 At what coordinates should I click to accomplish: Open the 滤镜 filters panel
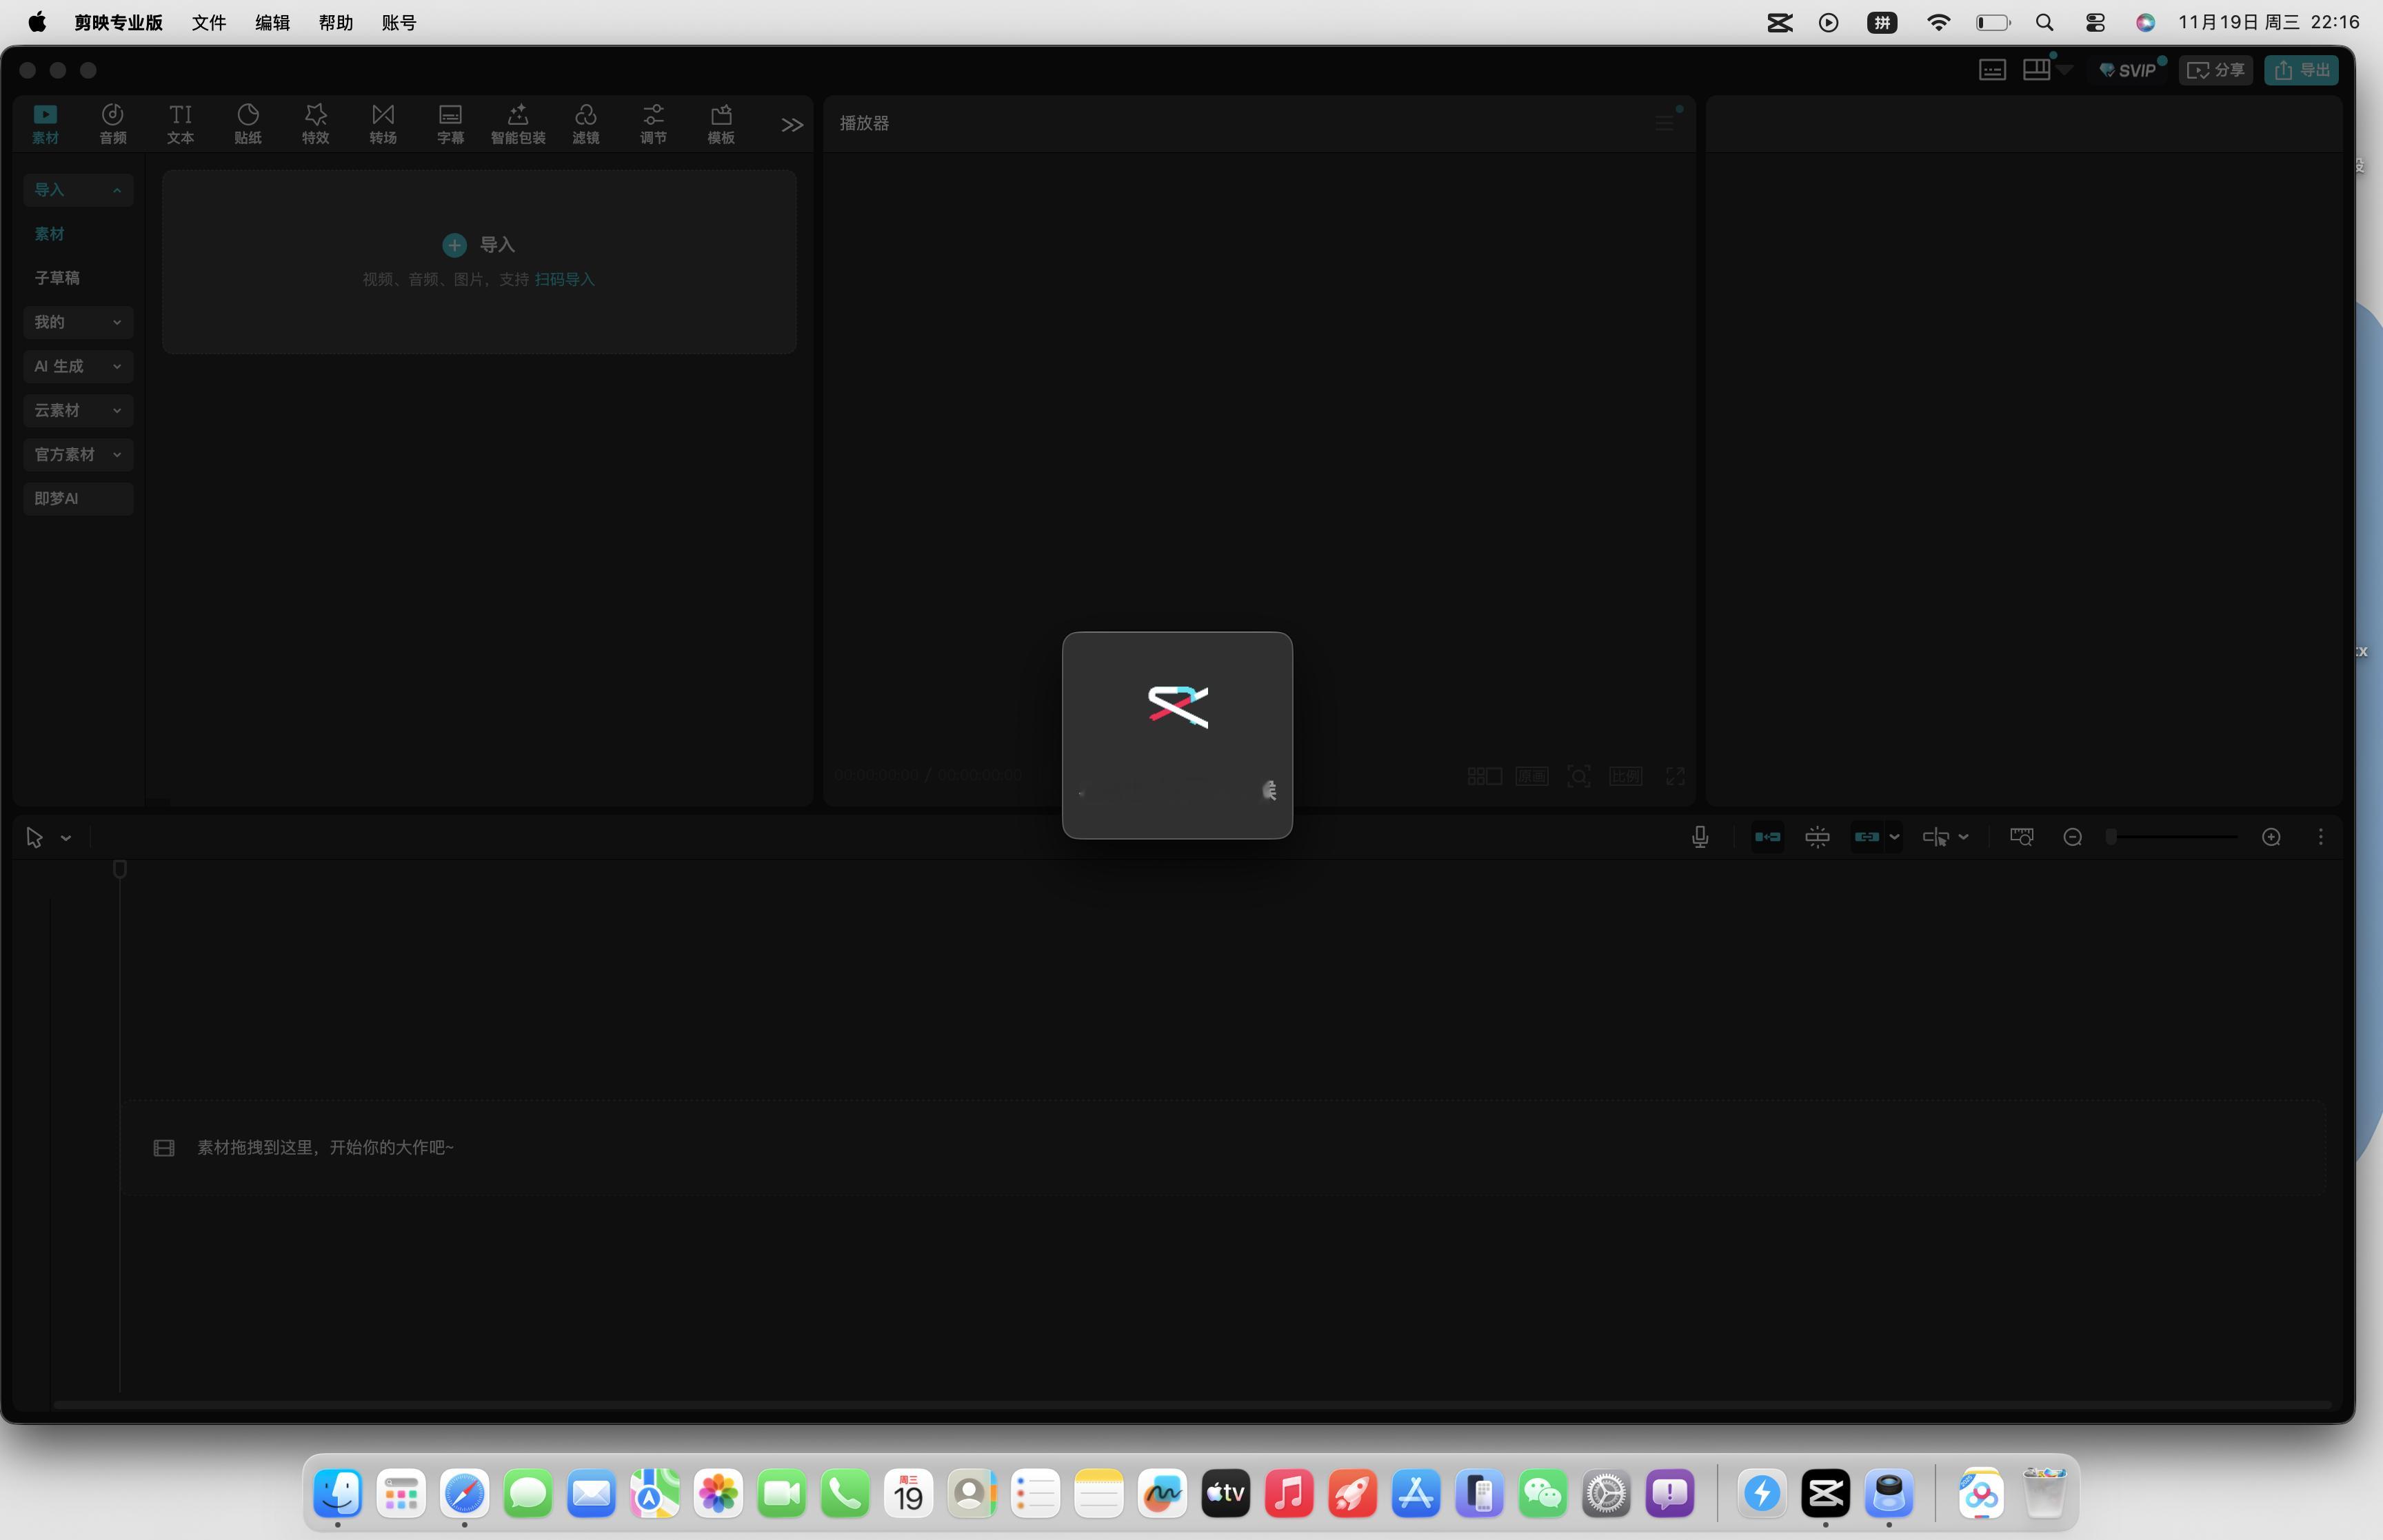coord(585,123)
